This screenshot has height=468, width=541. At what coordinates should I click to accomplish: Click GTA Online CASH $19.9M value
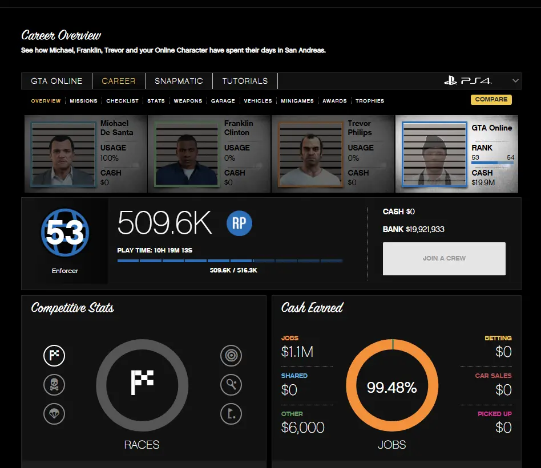tap(483, 182)
